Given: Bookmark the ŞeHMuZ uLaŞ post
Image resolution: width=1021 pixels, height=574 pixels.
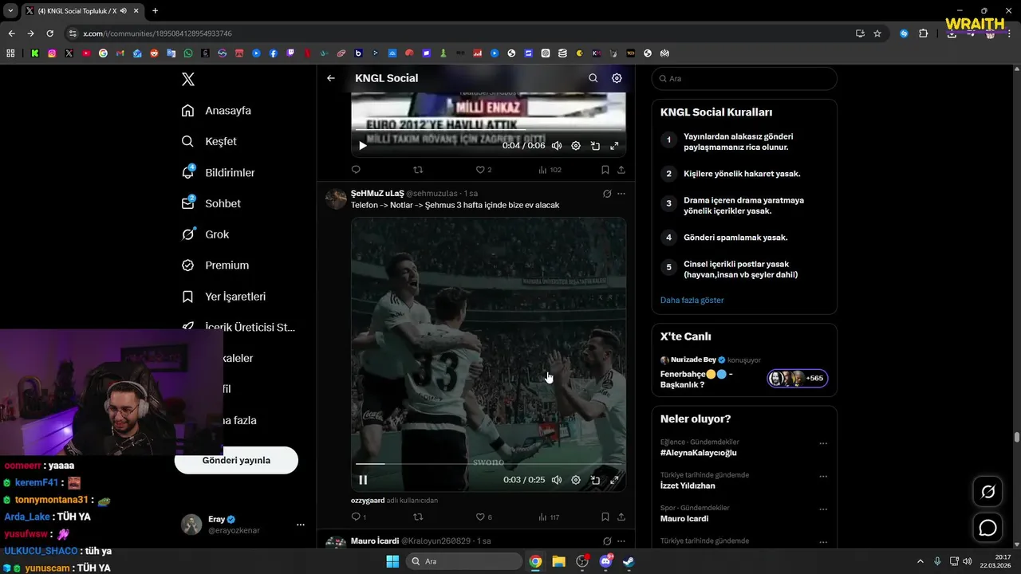Looking at the screenshot, I should coord(605,517).
